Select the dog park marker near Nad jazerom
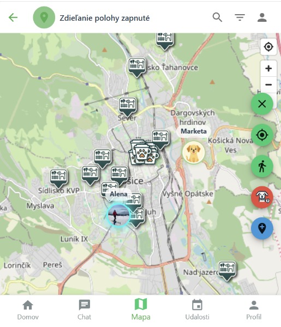 coord(227,271)
